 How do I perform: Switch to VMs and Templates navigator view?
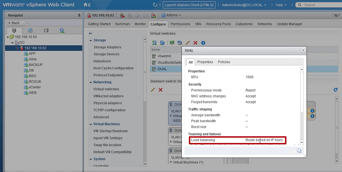point(30,30)
